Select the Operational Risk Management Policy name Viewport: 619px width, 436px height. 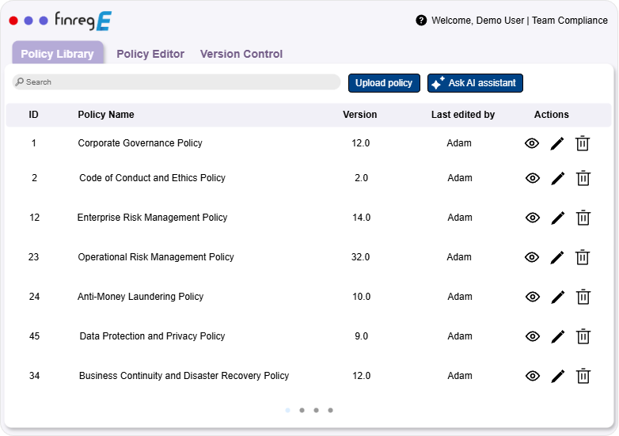point(156,257)
